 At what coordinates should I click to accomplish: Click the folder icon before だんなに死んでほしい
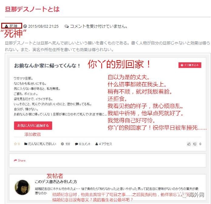pyautogui.click(x=26, y=144)
